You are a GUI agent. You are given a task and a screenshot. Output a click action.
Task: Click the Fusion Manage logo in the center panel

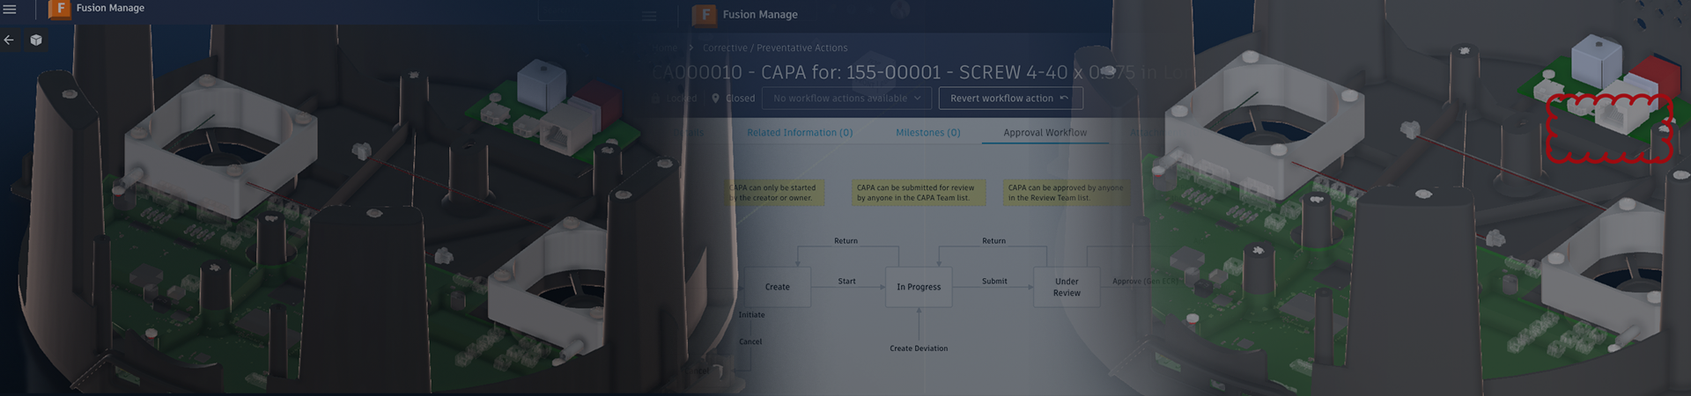(x=705, y=15)
